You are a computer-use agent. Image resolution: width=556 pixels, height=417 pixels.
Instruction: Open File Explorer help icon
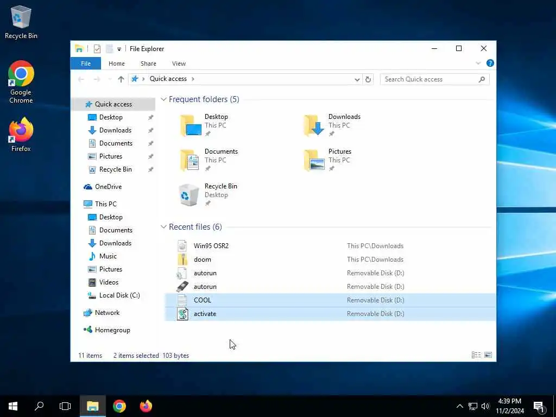coord(490,63)
